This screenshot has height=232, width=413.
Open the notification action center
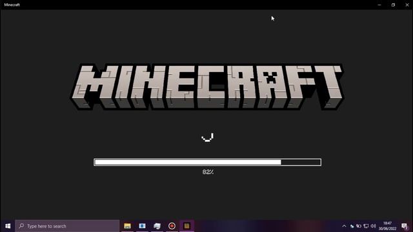click(x=405, y=226)
